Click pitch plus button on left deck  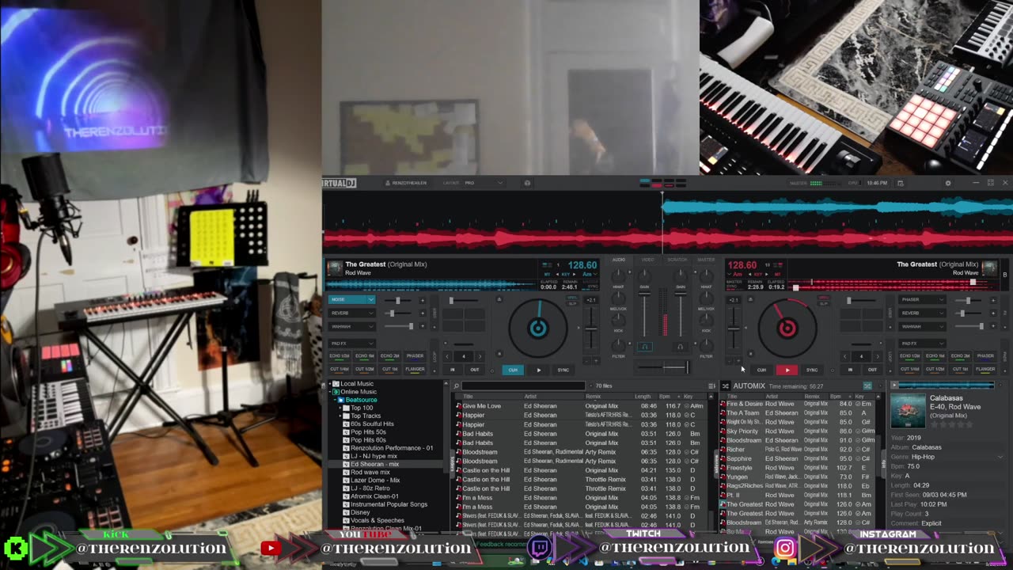coord(596,360)
